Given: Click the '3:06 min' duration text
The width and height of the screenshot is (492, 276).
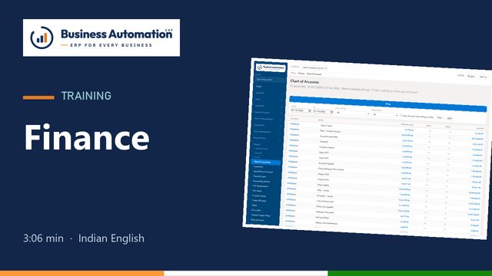Looking at the screenshot, I should point(43,238).
